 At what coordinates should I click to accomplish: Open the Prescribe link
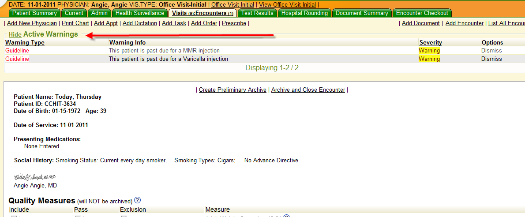point(234,23)
